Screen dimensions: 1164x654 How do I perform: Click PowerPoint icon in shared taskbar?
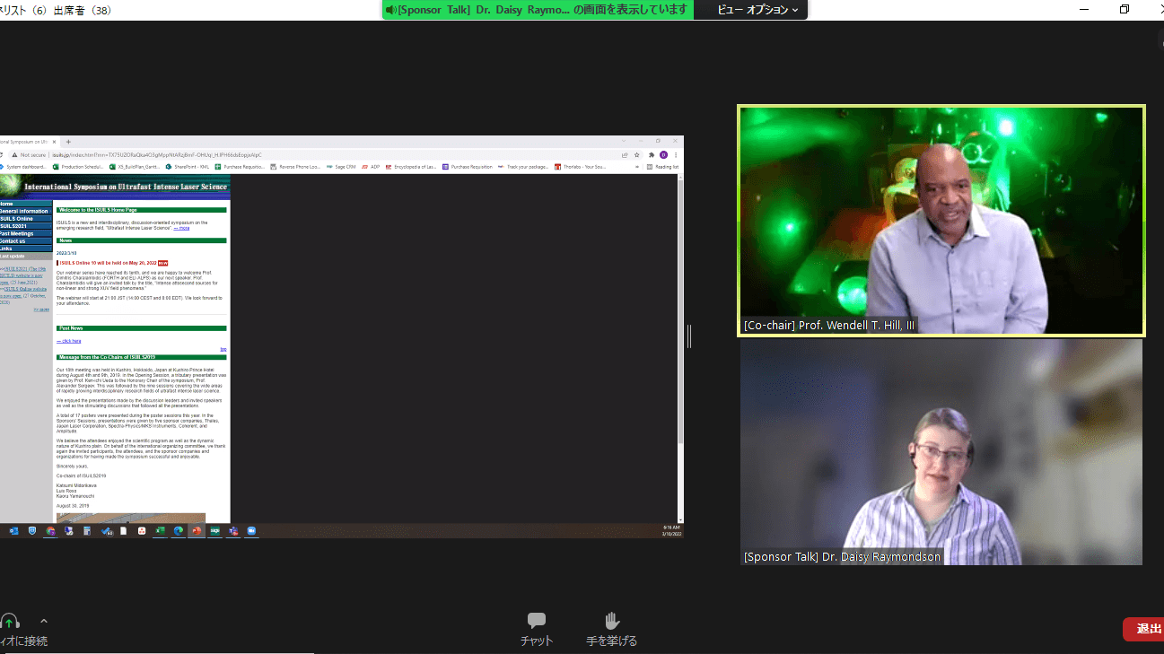197,531
